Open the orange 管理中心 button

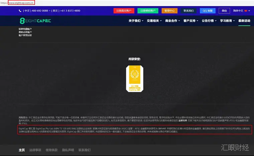(x=169, y=11)
